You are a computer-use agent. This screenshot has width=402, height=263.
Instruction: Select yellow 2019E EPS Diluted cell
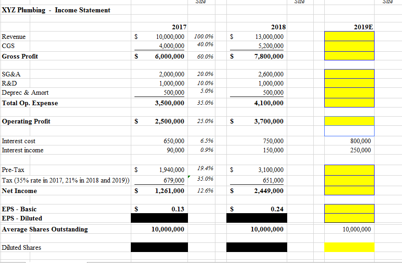click(349, 218)
